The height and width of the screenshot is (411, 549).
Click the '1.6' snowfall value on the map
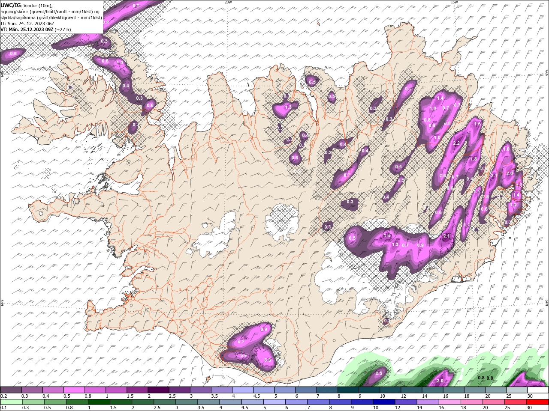477,124
